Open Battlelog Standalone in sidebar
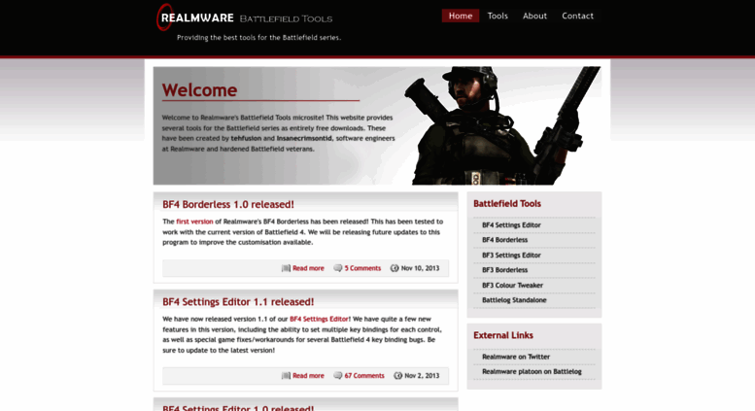 [x=514, y=300]
